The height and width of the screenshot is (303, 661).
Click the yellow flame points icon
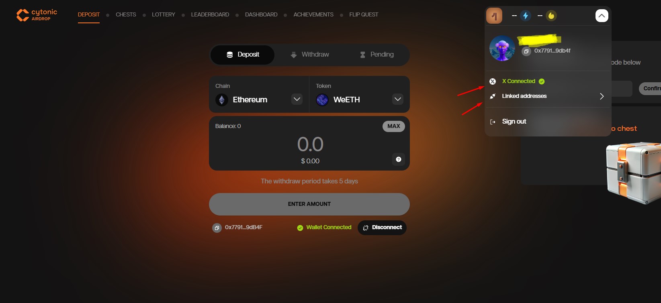click(x=551, y=16)
